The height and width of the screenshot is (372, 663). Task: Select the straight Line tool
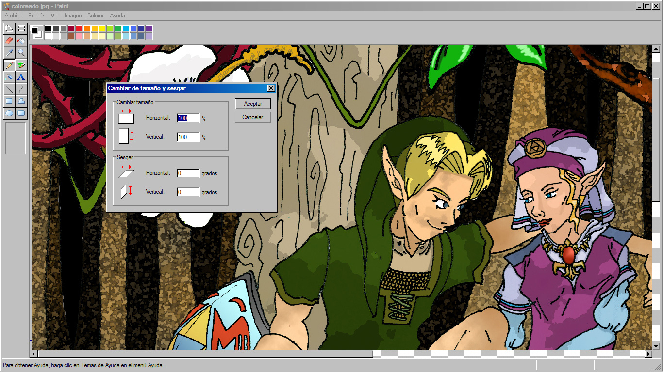click(9, 89)
